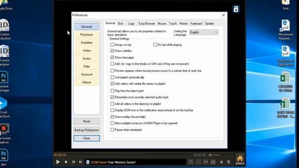Close the Preferences dialog with X
The image size is (299, 168).
223,15
